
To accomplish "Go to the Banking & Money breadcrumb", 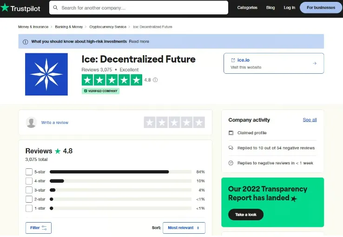I will 69,27.
